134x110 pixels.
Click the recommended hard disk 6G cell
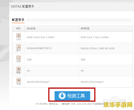point(106,71)
